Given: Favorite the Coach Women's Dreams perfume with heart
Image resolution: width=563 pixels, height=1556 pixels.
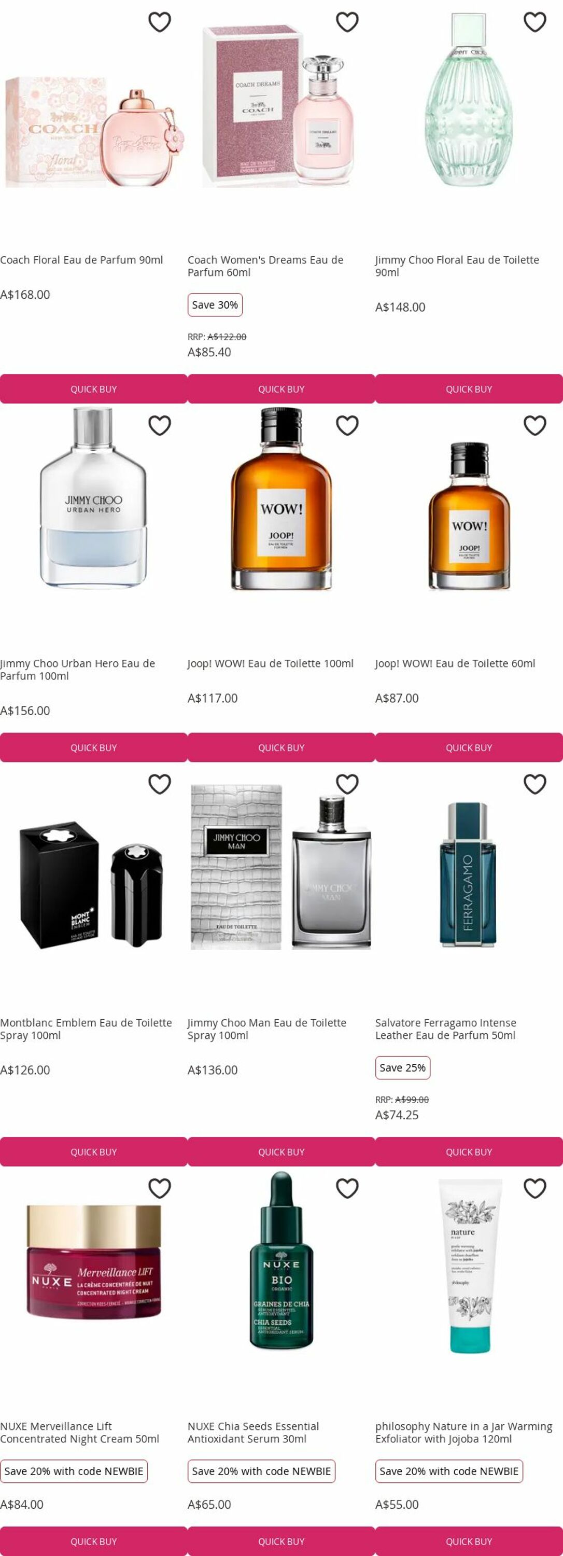Looking at the screenshot, I should [347, 22].
